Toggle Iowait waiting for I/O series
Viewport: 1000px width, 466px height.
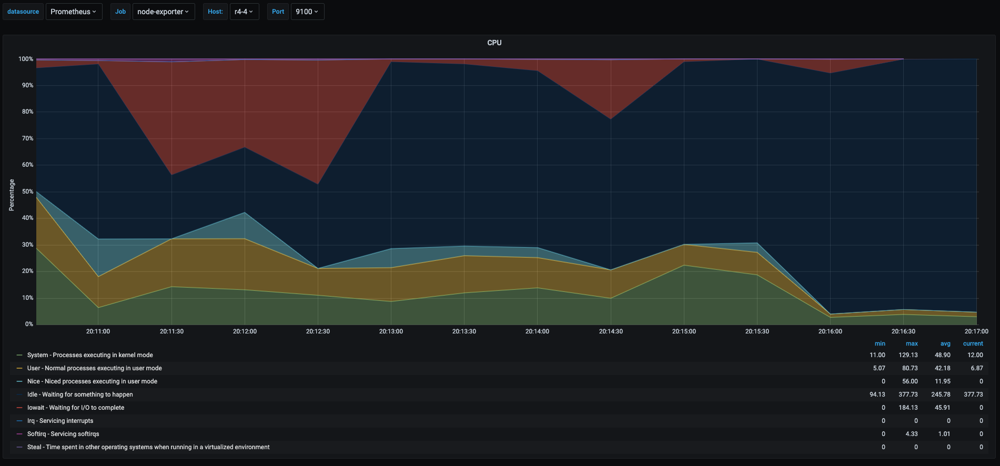(76, 408)
